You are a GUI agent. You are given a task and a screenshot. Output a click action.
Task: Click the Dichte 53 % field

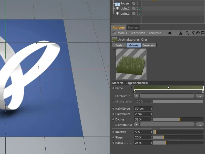pyautogui.click(x=142, y=119)
